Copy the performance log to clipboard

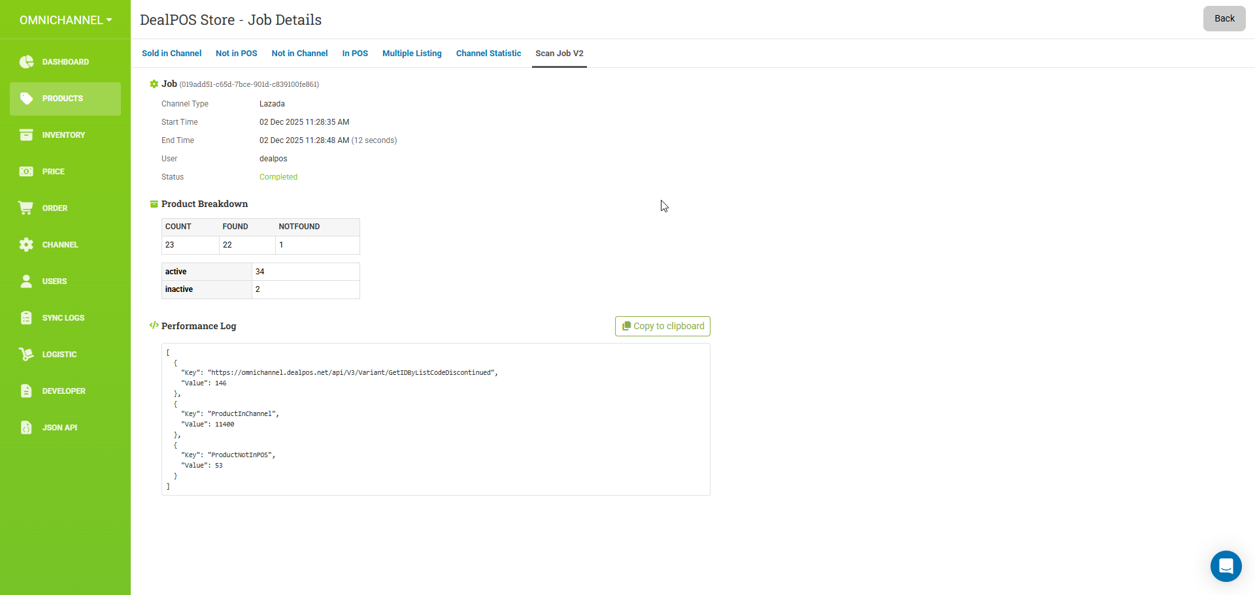[663, 326]
